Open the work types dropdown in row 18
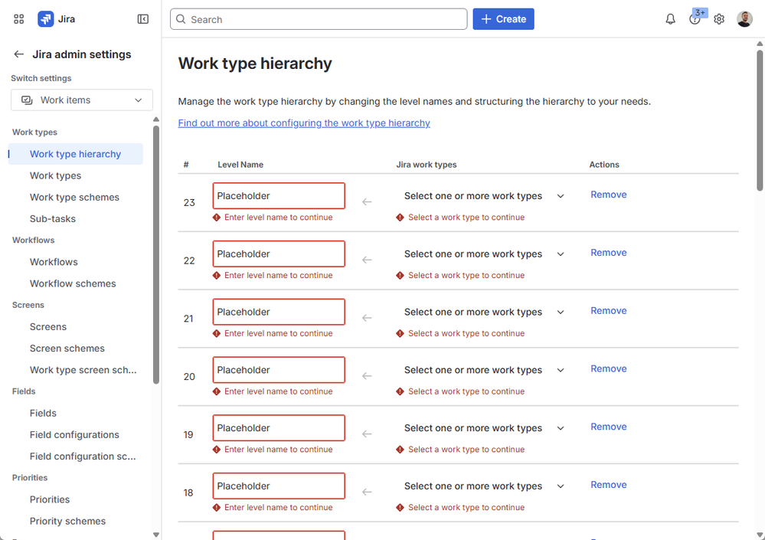Screen dimensions: 765x540 484,486
